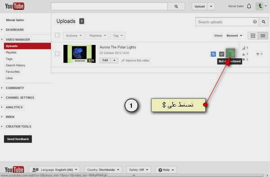Tick checkbox for Aurora The Polar Lights

coord(57,54)
